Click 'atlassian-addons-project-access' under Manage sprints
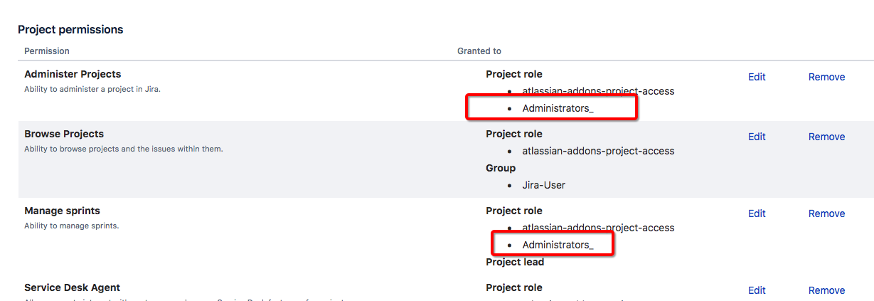The width and height of the screenshot is (874, 301). click(x=598, y=228)
